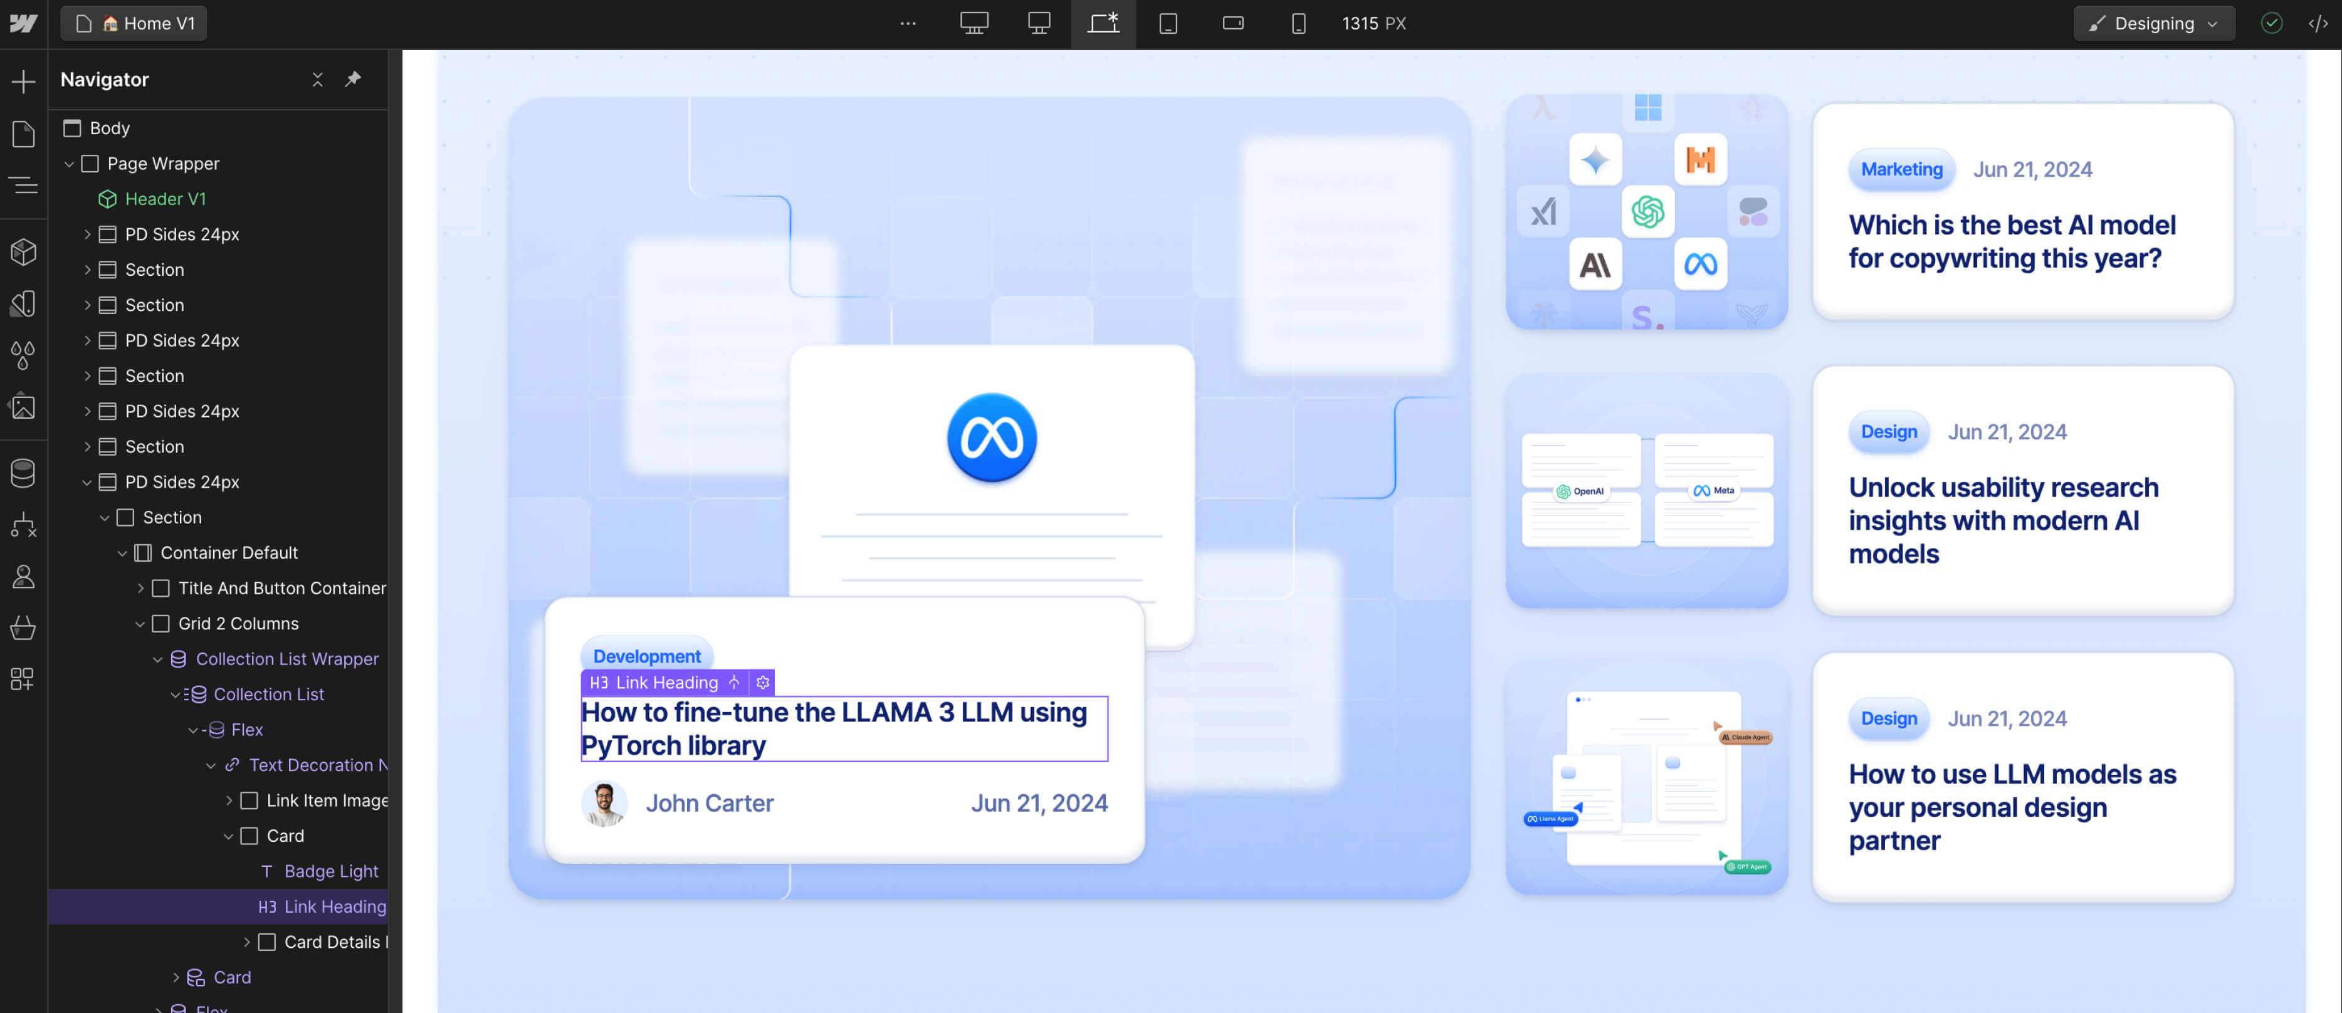Viewport: 2342px width, 1013px height.
Task: Expand the Card Details node
Action: pos(246,943)
